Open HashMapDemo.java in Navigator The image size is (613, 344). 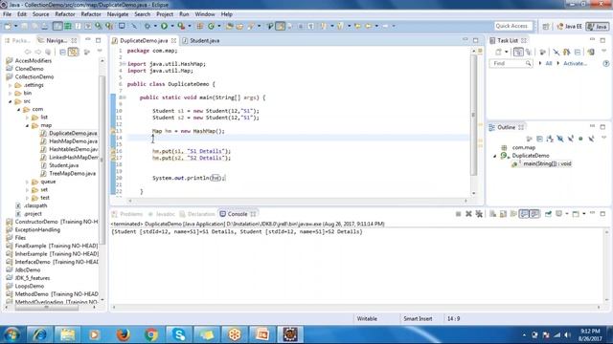(73, 141)
